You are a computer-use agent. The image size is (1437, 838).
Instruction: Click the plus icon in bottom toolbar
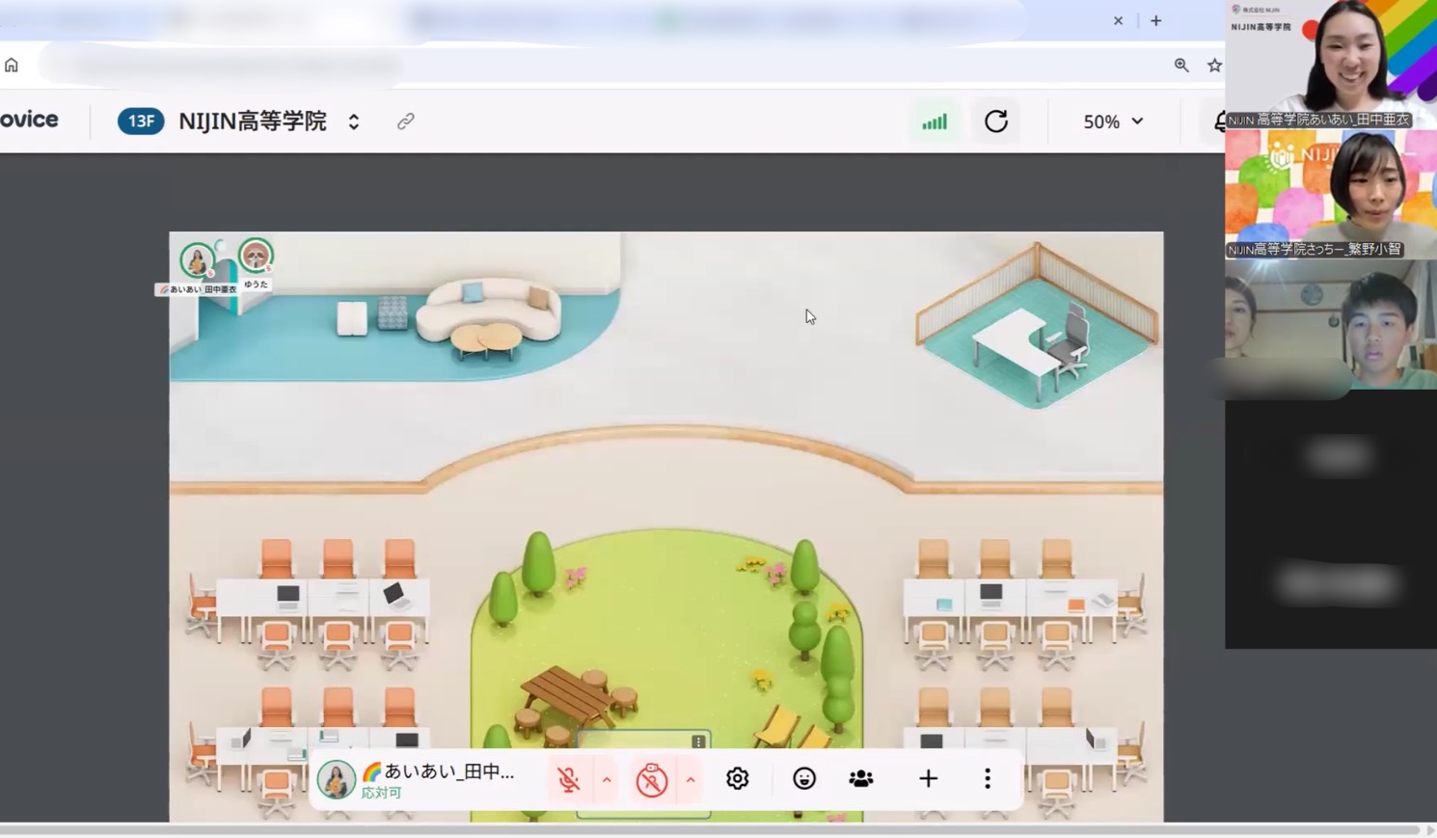click(x=928, y=778)
